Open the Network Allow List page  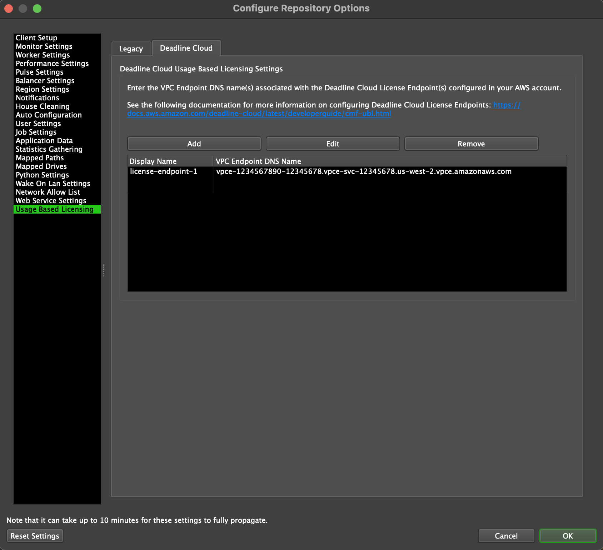(48, 192)
